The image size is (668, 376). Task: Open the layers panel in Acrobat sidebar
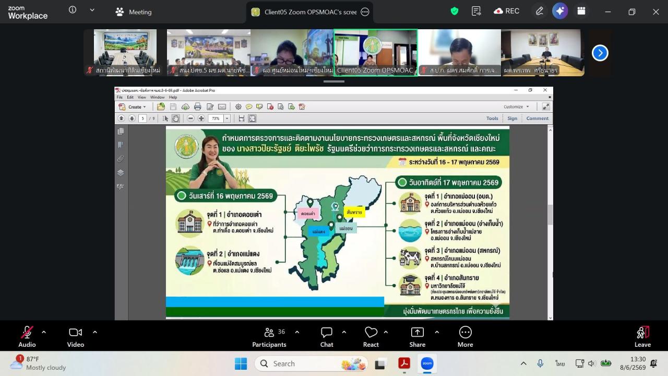121,173
